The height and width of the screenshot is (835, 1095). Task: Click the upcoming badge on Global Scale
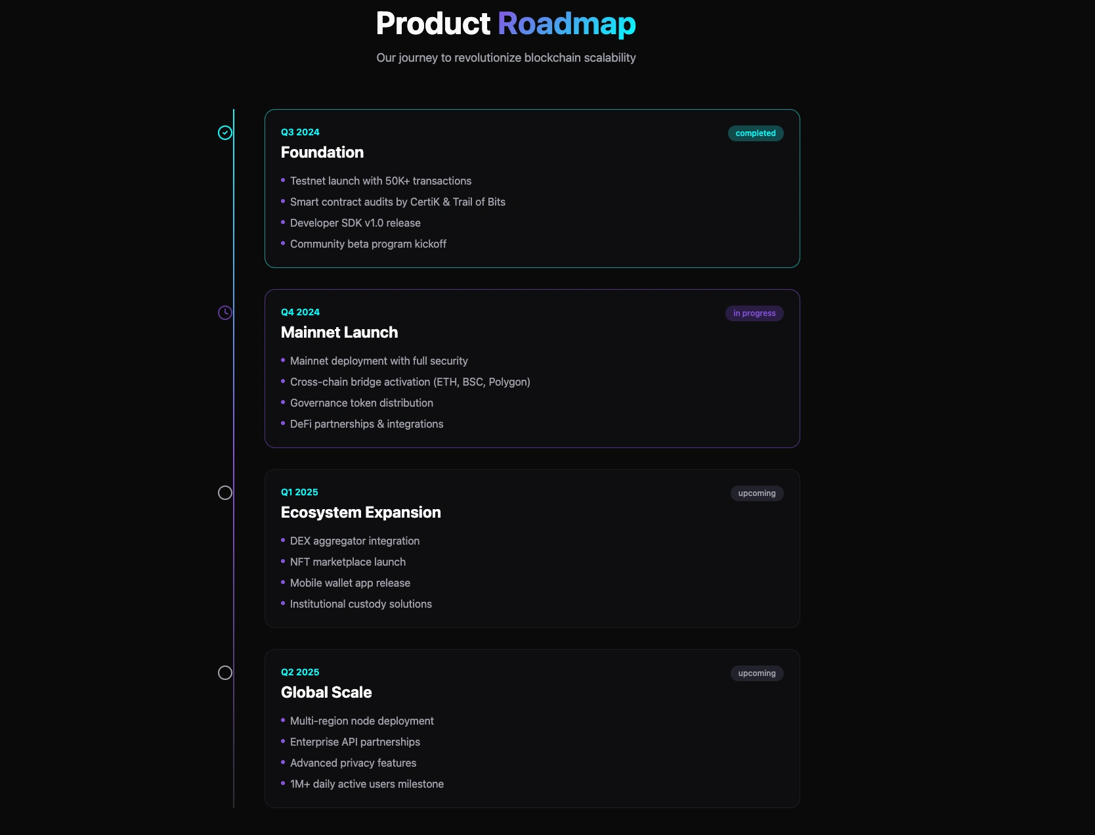(756, 673)
